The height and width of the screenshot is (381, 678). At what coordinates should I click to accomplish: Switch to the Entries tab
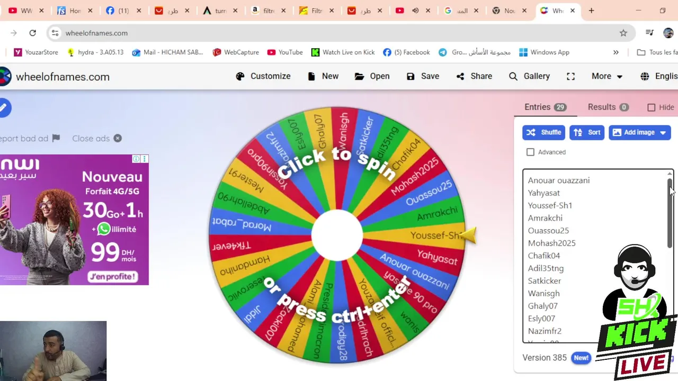[x=545, y=107]
